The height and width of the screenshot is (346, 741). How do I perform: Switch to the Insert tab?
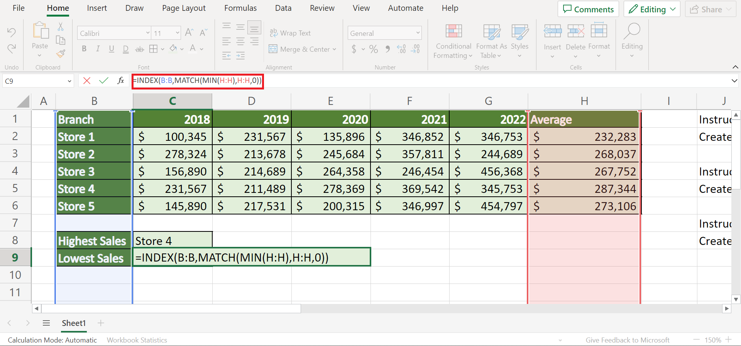[97, 8]
